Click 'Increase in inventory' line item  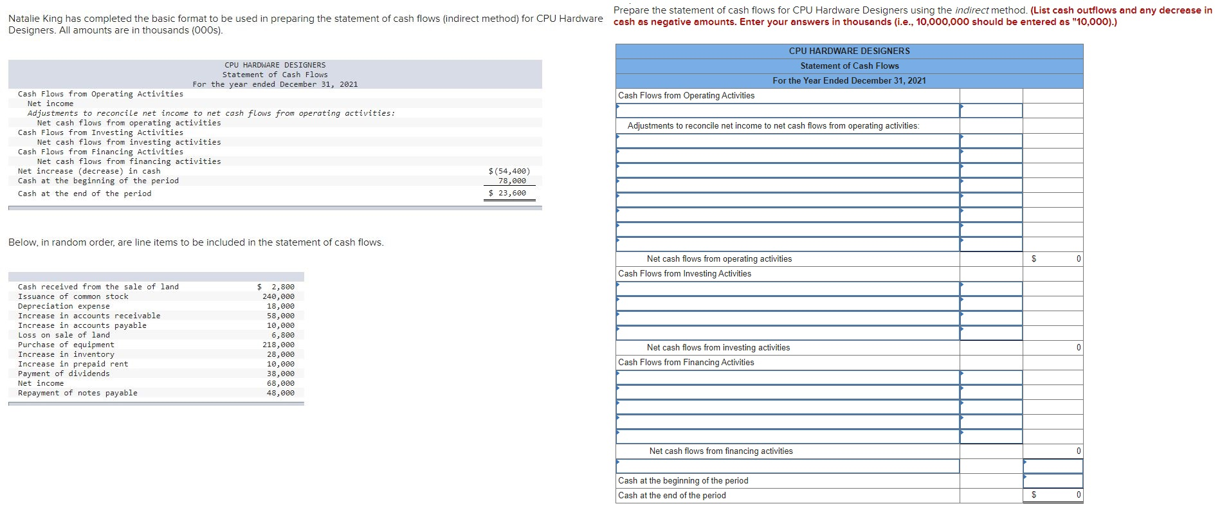(x=66, y=354)
